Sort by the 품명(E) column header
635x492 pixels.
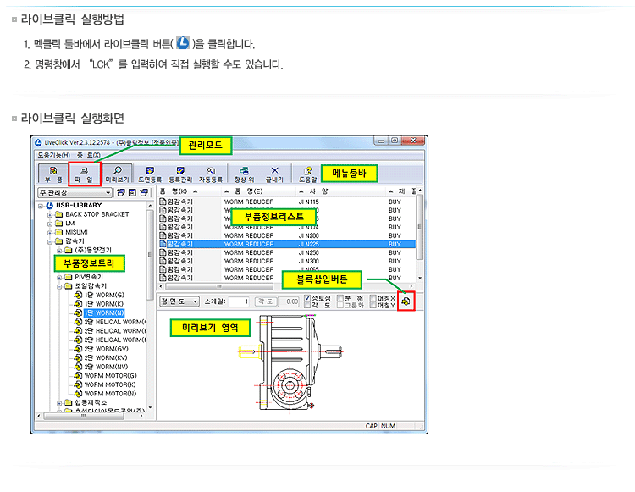(x=259, y=191)
